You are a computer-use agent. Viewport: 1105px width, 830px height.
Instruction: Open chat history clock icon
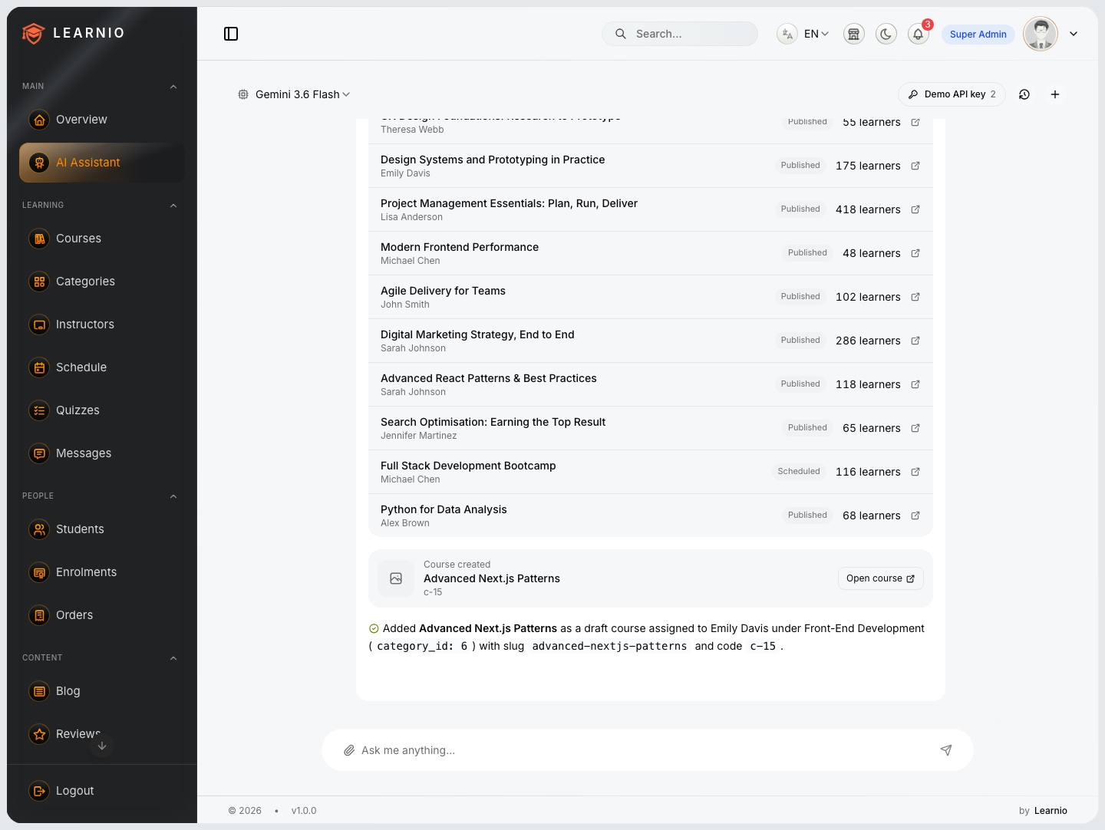(1024, 94)
